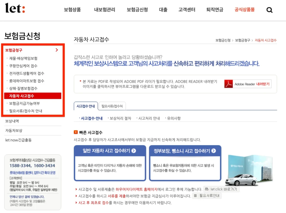Image resolution: width=286 pixels, height=213 pixels.
Task: Click the orange arrow icon beside 빠른 사고접수
Action: tap(75, 132)
